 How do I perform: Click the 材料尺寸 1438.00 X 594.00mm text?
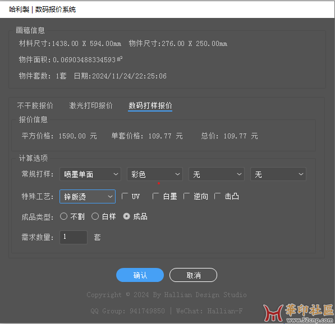tap(70, 44)
